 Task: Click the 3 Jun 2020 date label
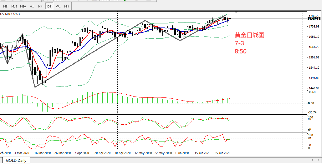181,153
